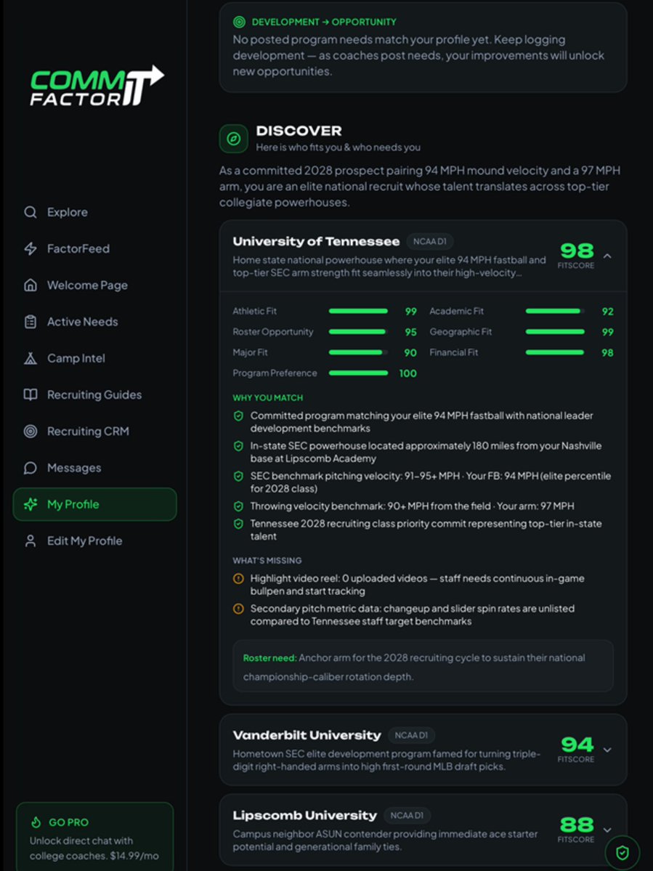653x871 pixels.
Task: Expand the Vanderbilt University card
Action: coord(607,750)
